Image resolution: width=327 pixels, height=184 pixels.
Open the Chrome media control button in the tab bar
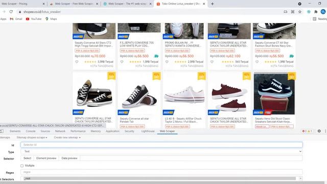[300, 4]
